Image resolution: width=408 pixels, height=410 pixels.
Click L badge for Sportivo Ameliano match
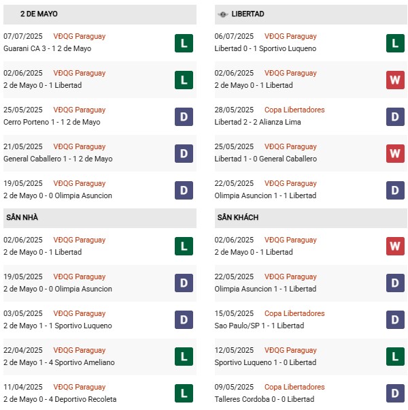point(184,357)
